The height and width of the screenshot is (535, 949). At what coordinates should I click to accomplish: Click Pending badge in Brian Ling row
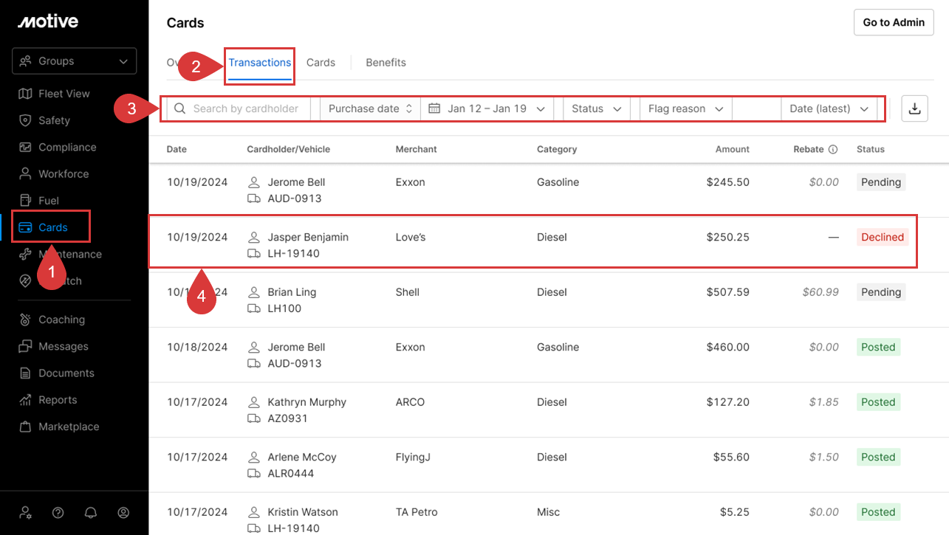(881, 292)
